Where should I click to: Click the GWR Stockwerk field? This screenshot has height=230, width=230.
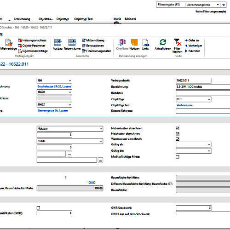(x=194, y=208)
